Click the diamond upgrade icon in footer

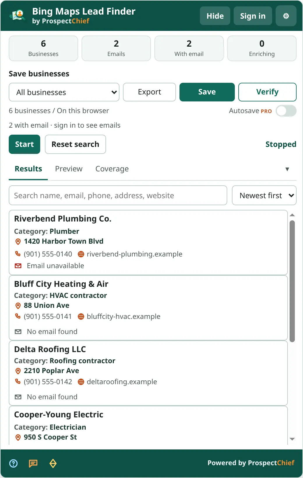(x=53, y=463)
